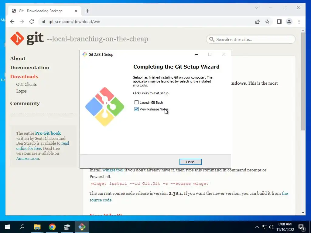Click the winget install command text
The image size is (311, 233).
pyautogui.click(x=150, y=184)
